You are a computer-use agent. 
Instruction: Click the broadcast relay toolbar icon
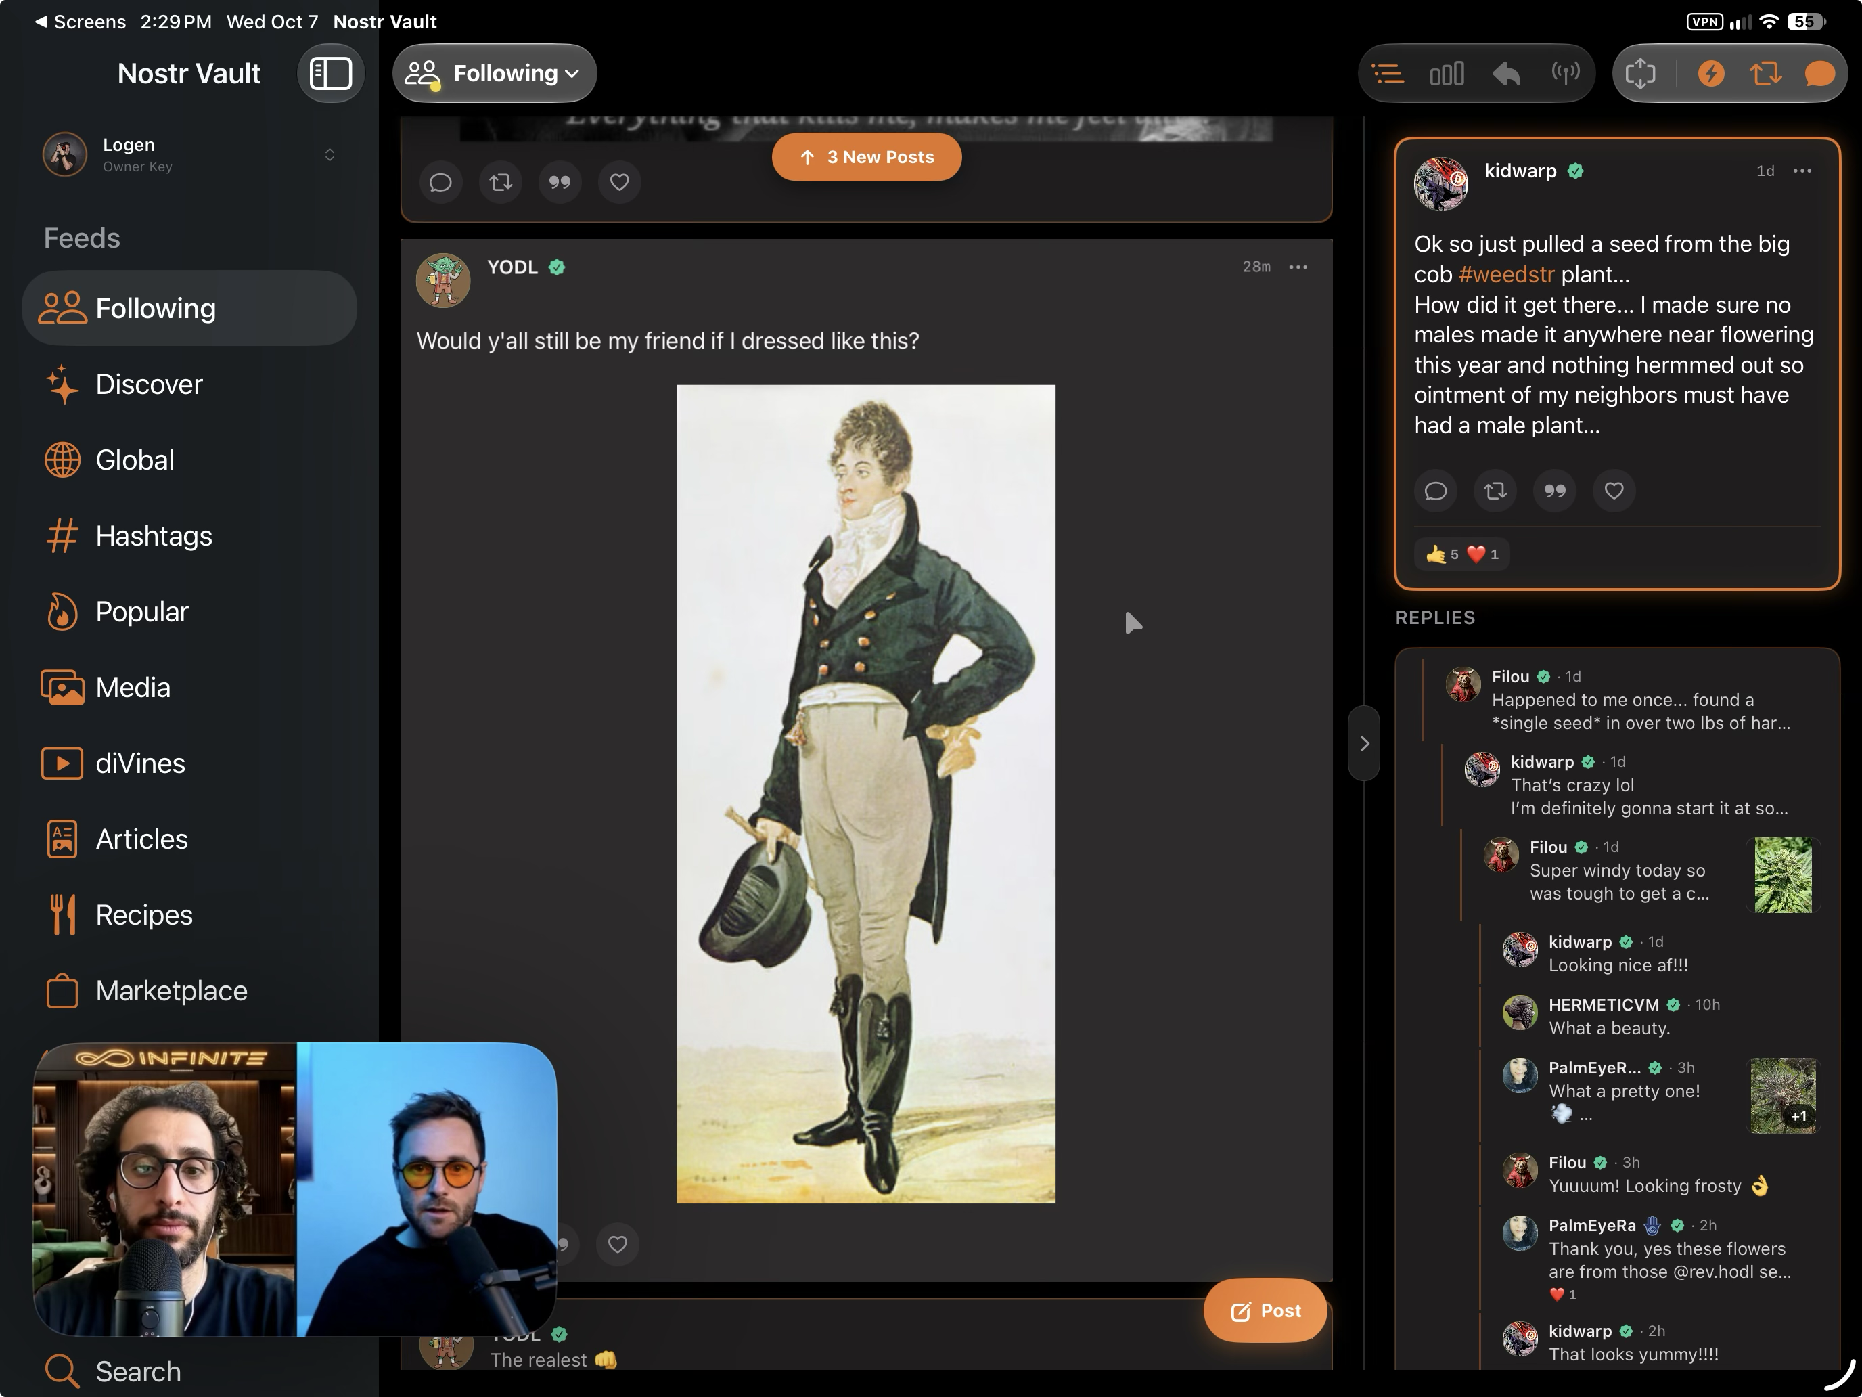click(x=1566, y=74)
